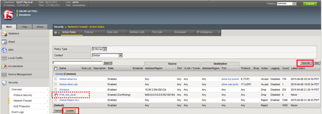The height and width of the screenshot is (114, 322).
Task: Open the Global-Reject-ALL rule link
Action: point(69,100)
